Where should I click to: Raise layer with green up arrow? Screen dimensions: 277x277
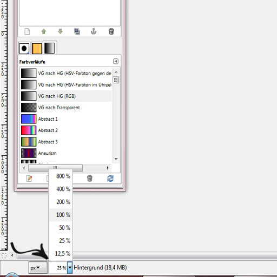pos(44,31)
